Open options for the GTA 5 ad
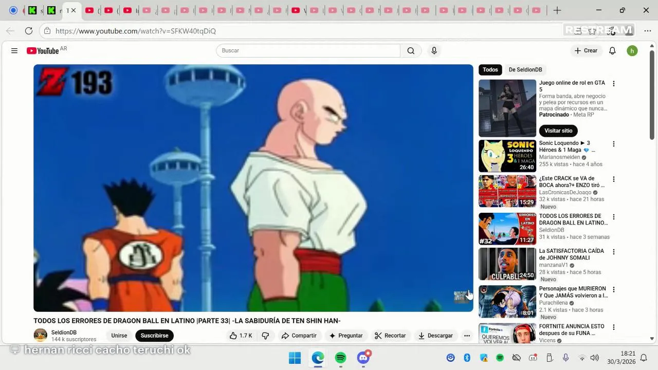 [613, 84]
